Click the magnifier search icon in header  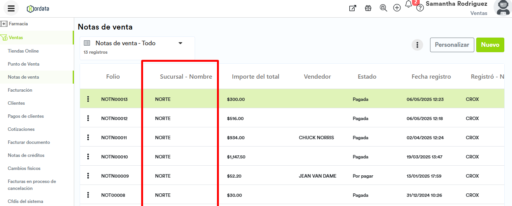pyautogui.click(x=383, y=8)
